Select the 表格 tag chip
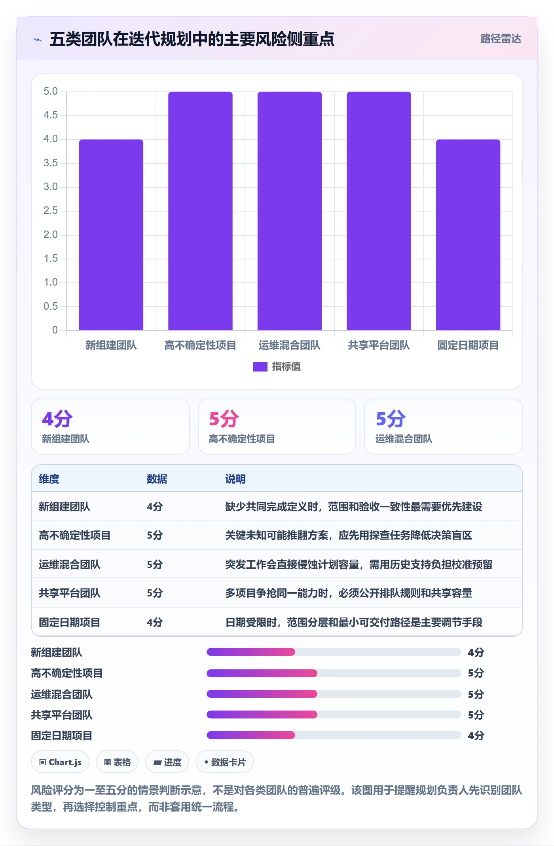This screenshot has width=554, height=846. [x=117, y=762]
